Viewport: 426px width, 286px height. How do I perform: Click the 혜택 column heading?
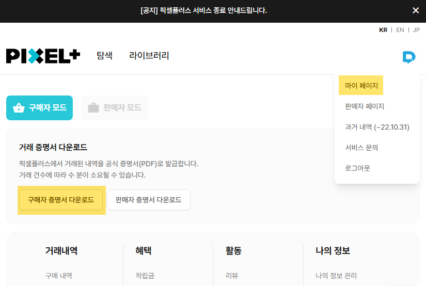pyautogui.click(x=143, y=250)
